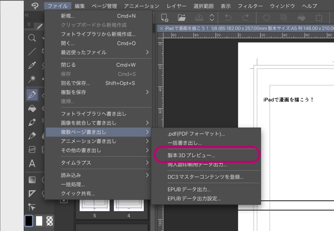Open the 編集 menu in menu bar

click(80, 6)
